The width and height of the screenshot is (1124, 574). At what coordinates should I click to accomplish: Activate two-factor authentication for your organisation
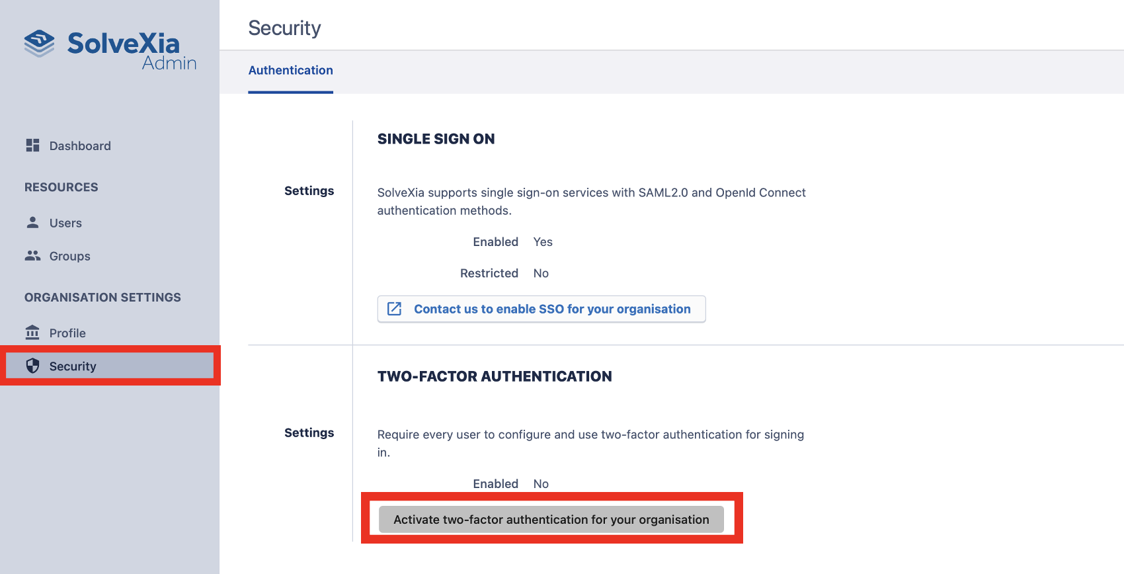pos(551,520)
